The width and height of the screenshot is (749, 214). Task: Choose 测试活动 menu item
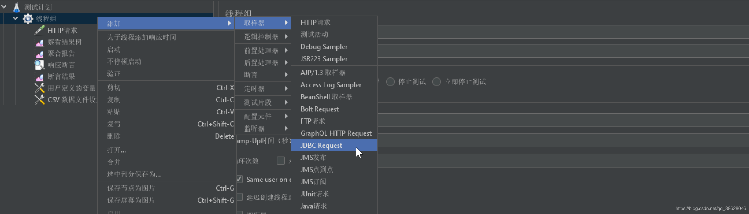pyautogui.click(x=334, y=35)
